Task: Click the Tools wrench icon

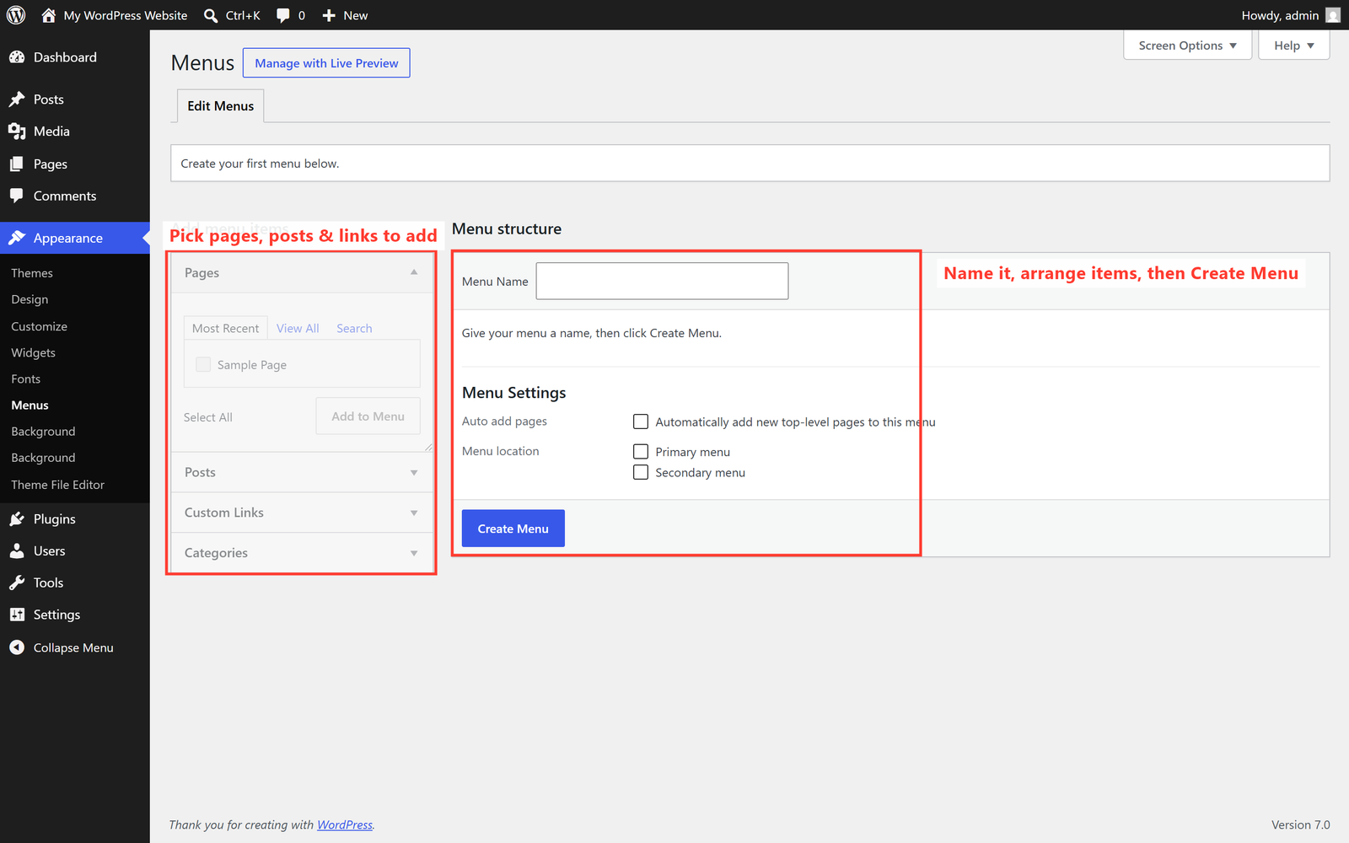Action: click(x=17, y=583)
